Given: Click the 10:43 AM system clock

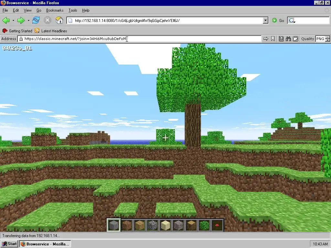Looking at the screenshot, I should click(x=320, y=244).
